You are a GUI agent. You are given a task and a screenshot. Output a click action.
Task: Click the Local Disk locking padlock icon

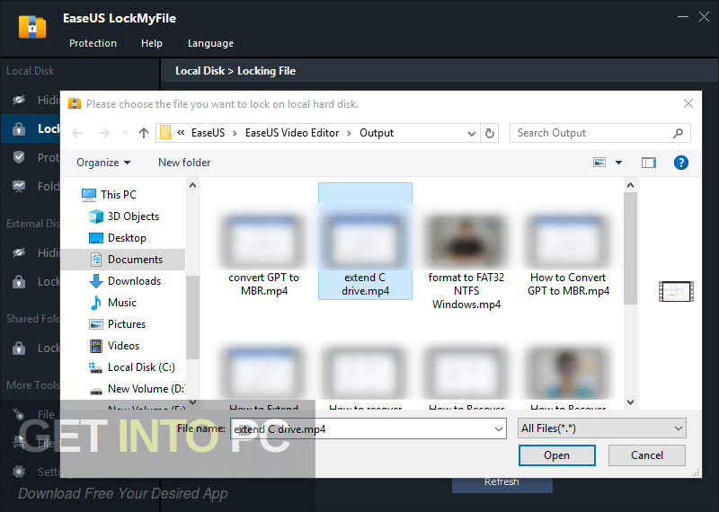[x=19, y=128]
